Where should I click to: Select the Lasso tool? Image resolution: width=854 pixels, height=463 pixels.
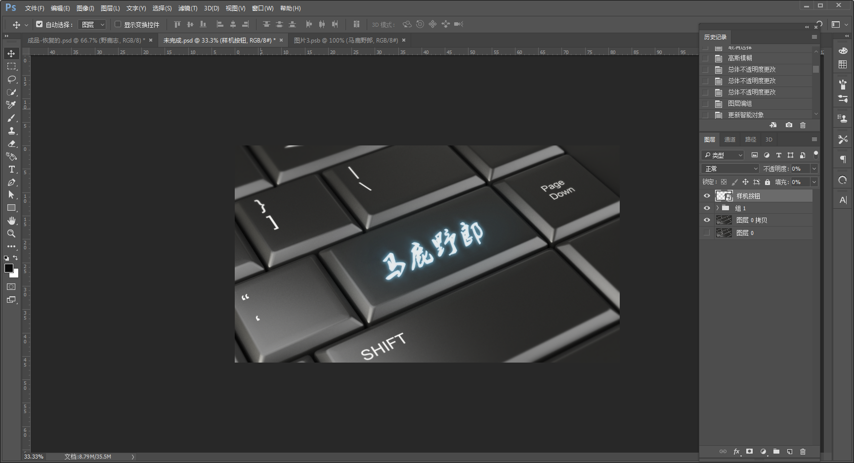[x=11, y=79]
